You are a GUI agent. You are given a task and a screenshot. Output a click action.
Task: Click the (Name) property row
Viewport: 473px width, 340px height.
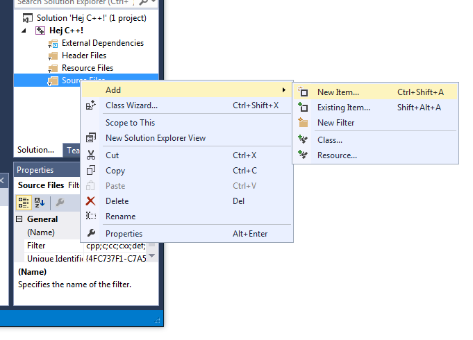pos(53,232)
